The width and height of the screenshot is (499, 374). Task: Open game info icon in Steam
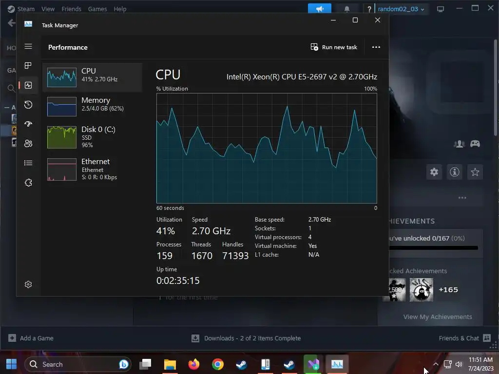click(455, 172)
